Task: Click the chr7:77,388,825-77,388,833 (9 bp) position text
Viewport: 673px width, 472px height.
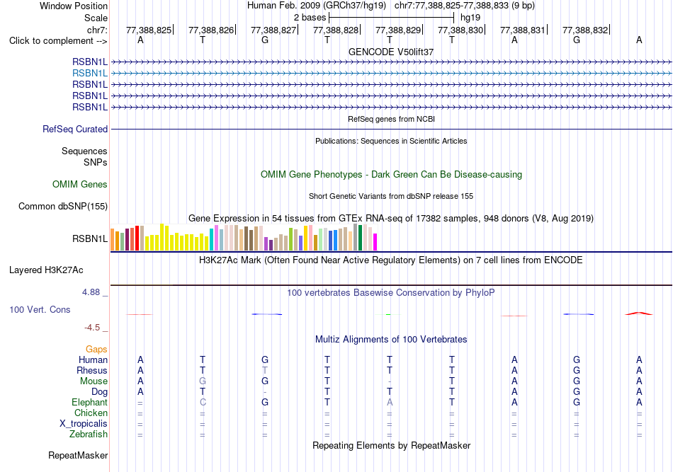Action: point(465,6)
